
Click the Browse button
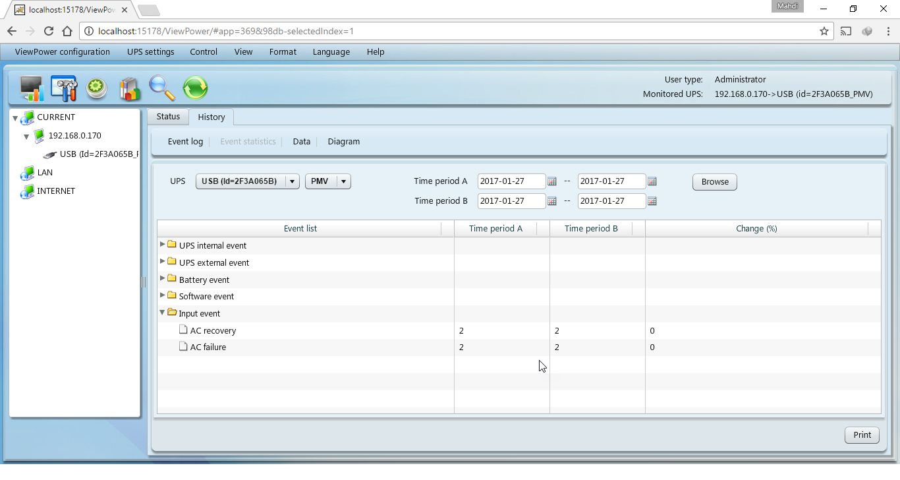[714, 182]
